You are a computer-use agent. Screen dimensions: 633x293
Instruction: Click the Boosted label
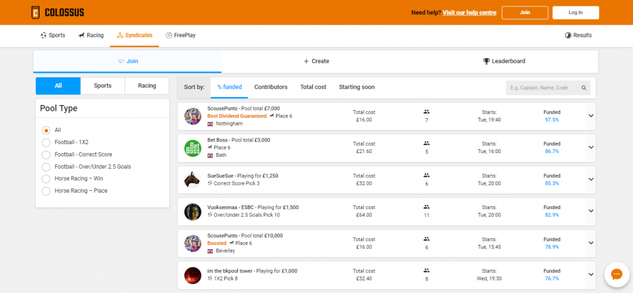point(217,243)
